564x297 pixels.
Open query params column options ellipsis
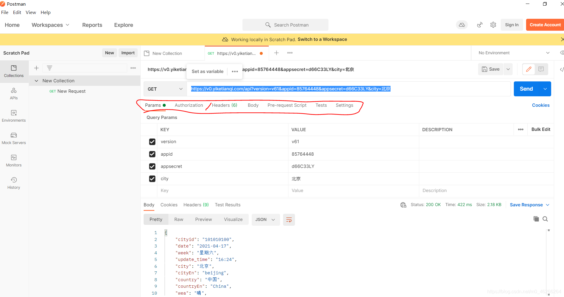(521, 129)
